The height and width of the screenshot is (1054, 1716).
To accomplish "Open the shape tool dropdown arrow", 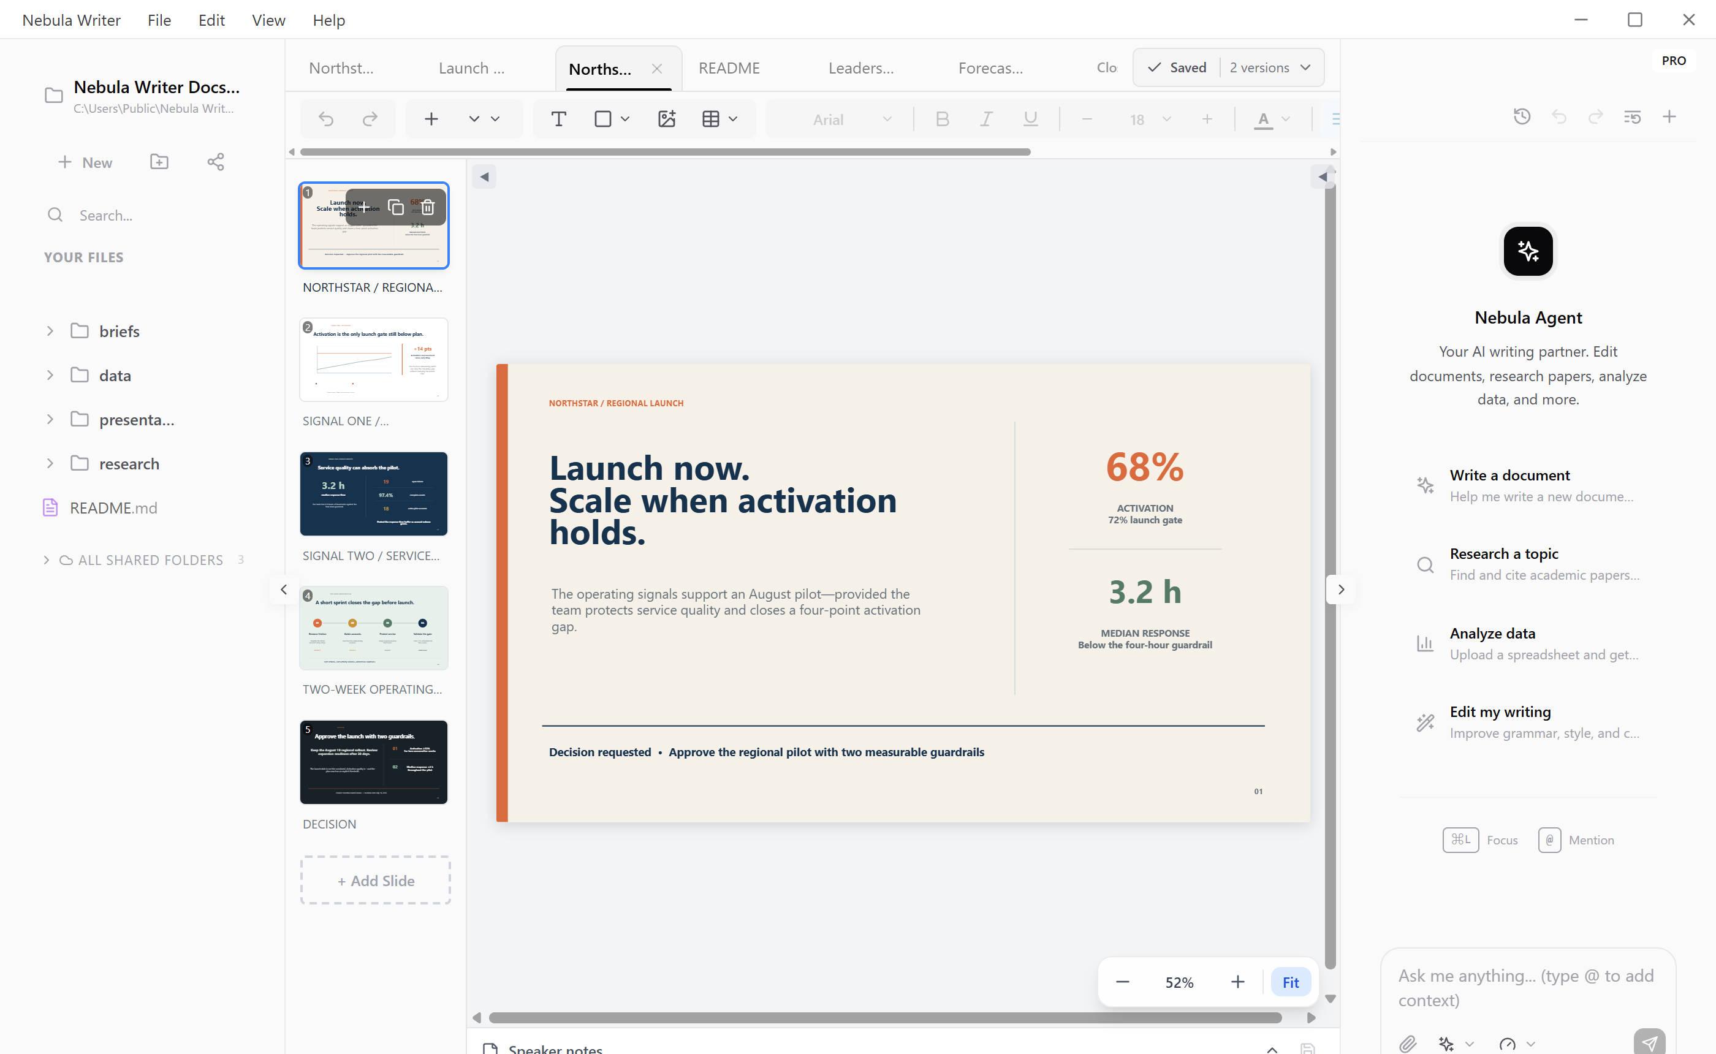I will 625,119.
